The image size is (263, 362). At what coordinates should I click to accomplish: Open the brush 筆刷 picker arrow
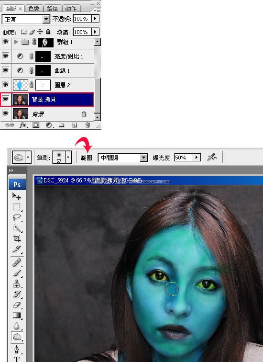(x=68, y=158)
